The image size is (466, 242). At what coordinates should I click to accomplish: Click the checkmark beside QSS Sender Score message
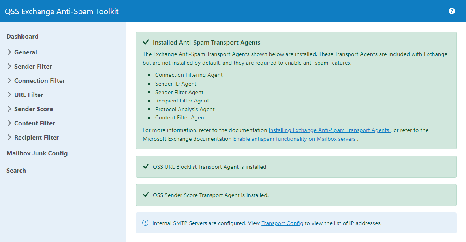pyautogui.click(x=146, y=195)
